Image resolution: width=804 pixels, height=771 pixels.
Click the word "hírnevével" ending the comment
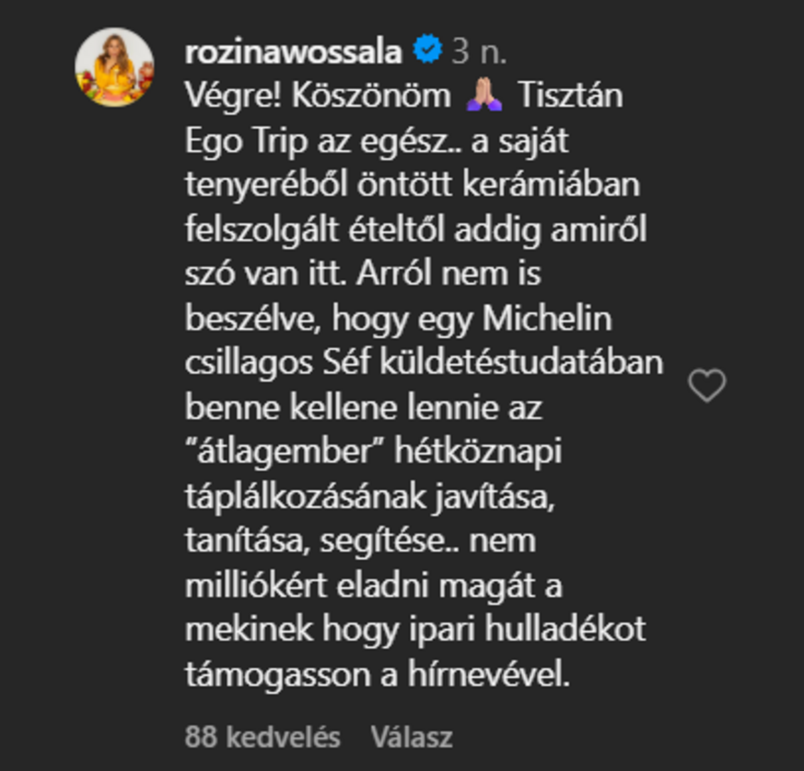488,674
